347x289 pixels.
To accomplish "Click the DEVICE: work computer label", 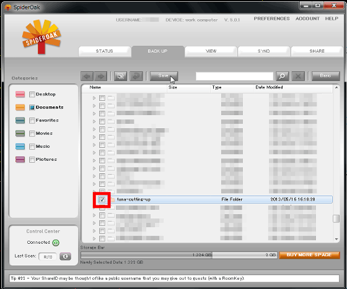I will coord(191,20).
